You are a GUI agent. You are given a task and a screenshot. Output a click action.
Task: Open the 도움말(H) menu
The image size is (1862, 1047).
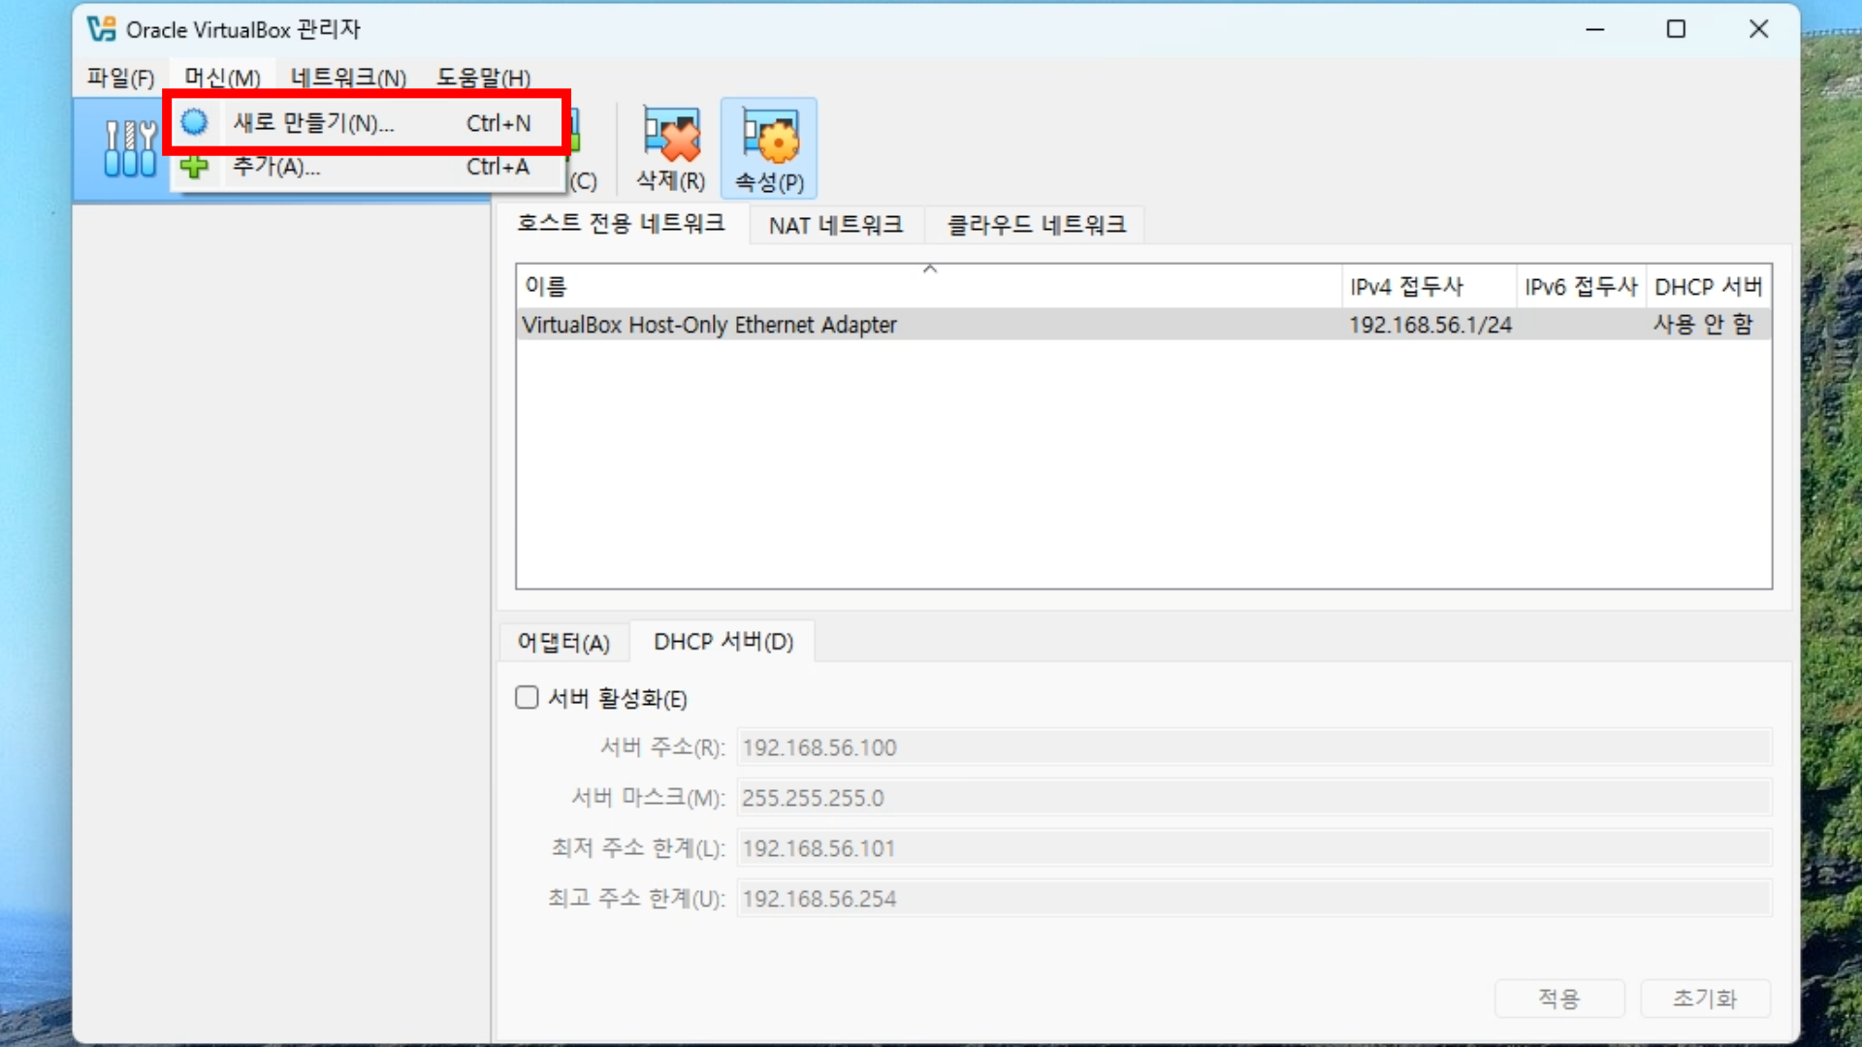click(x=483, y=78)
